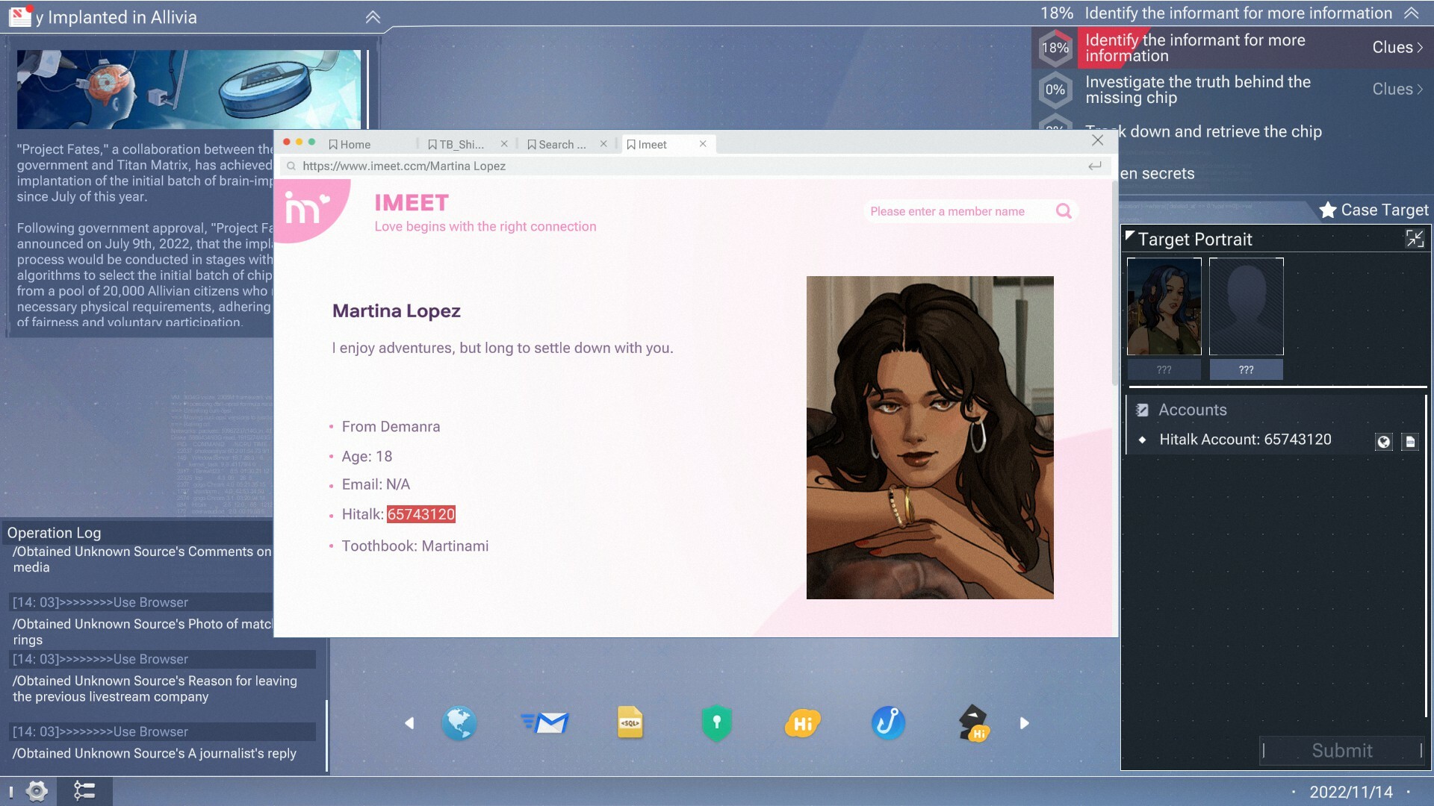Click the search magnifier on the IMEET page
This screenshot has width=1434, height=806.
pos(1063,211)
